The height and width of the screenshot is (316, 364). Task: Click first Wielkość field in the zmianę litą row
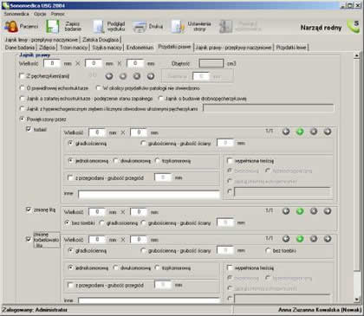click(x=97, y=212)
